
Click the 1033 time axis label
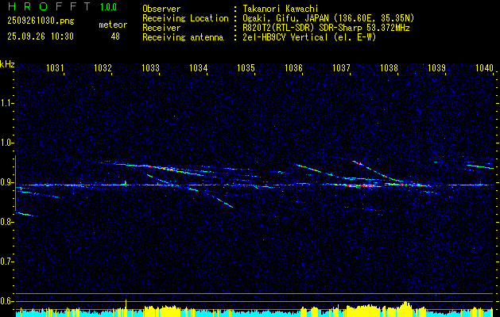coord(150,67)
